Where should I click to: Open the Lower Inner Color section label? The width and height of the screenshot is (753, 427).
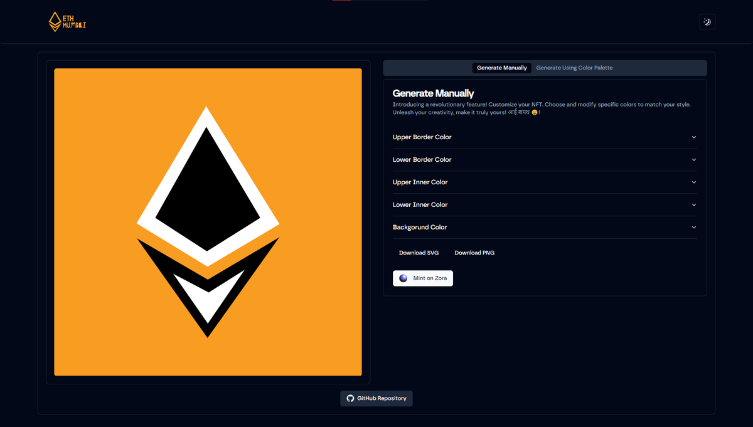tap(420, 205)
